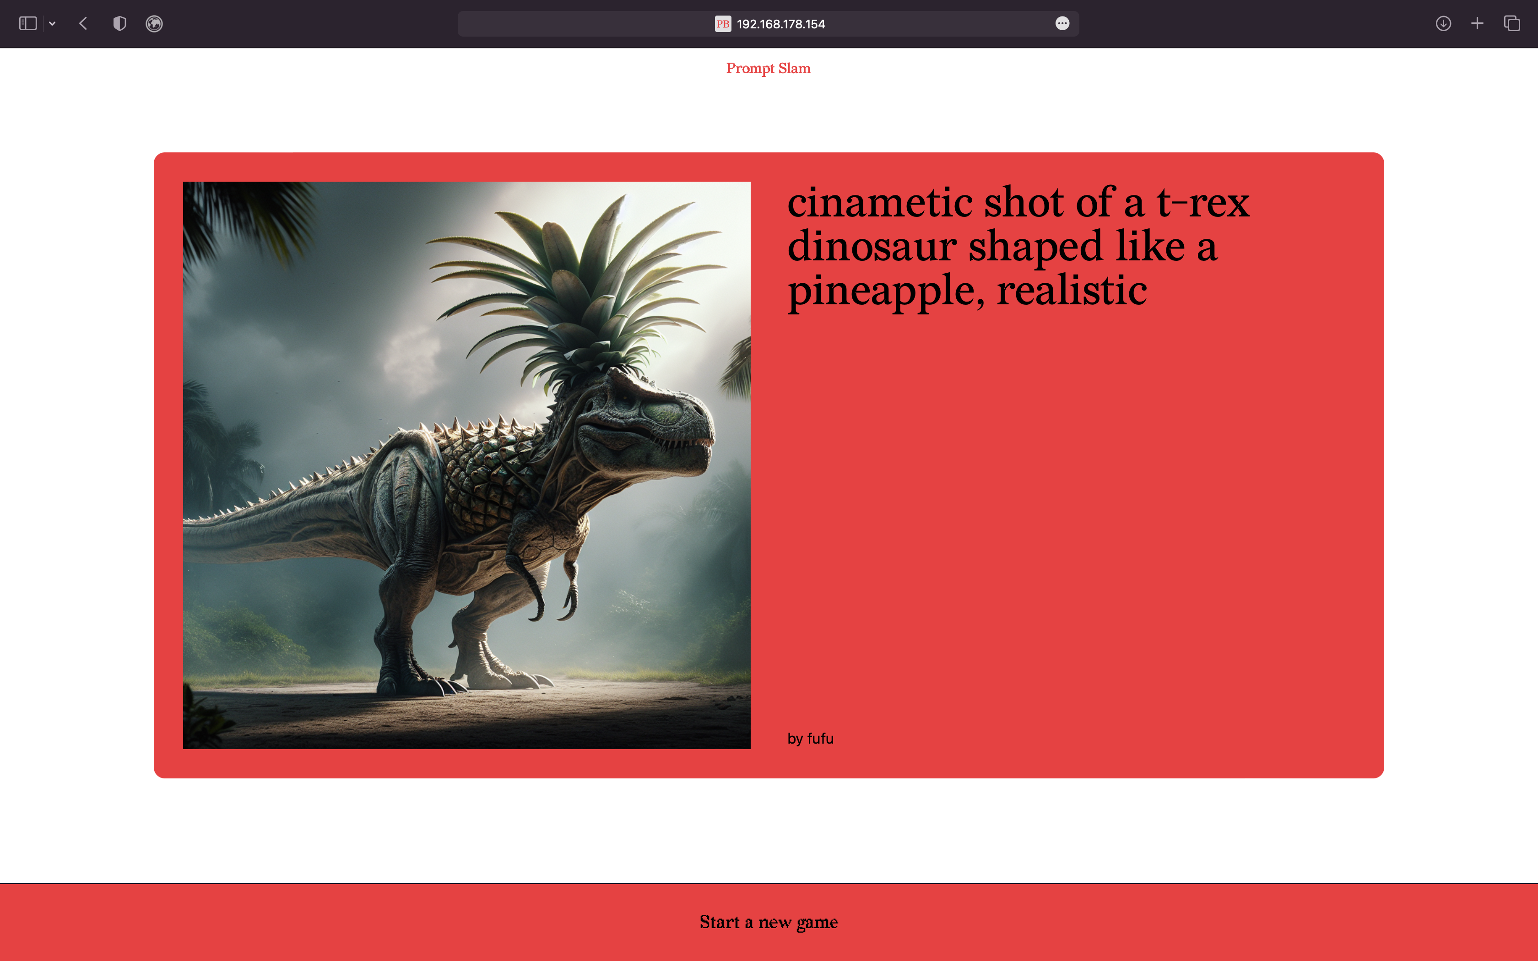Toggle the Safari sidebar icon

(x=28, y=23)
